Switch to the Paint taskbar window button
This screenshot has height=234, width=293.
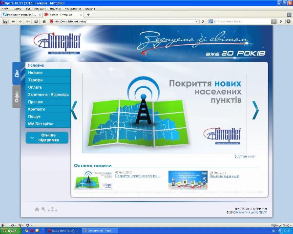[100, 231]
